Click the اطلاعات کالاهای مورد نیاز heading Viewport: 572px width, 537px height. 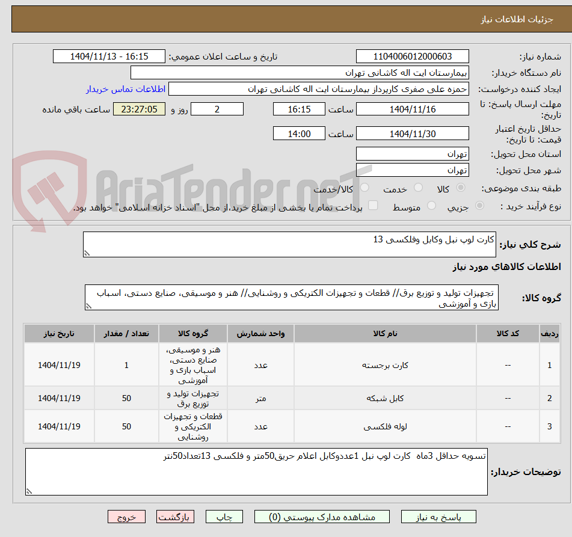click(506, 267)
